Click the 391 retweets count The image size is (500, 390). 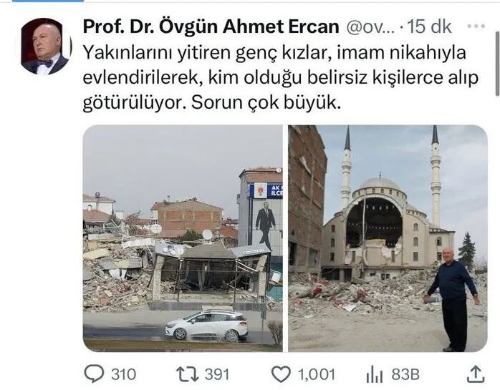(x=217, y=374)
